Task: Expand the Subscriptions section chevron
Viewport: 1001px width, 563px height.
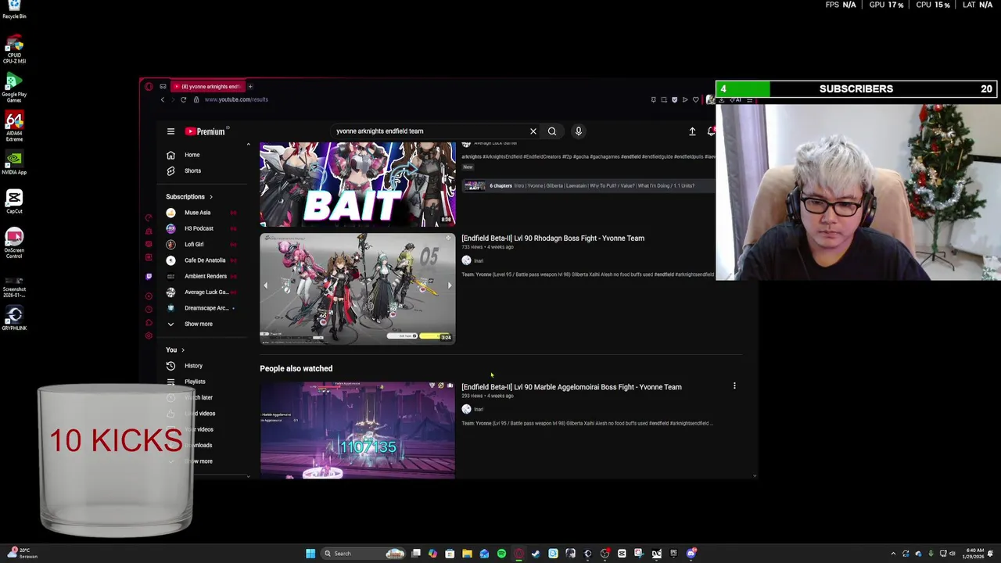Action: pyautogui.click(x=210, y=197)
